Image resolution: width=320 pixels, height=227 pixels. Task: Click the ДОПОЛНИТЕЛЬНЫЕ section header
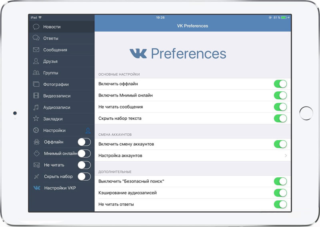pos(115,172)
